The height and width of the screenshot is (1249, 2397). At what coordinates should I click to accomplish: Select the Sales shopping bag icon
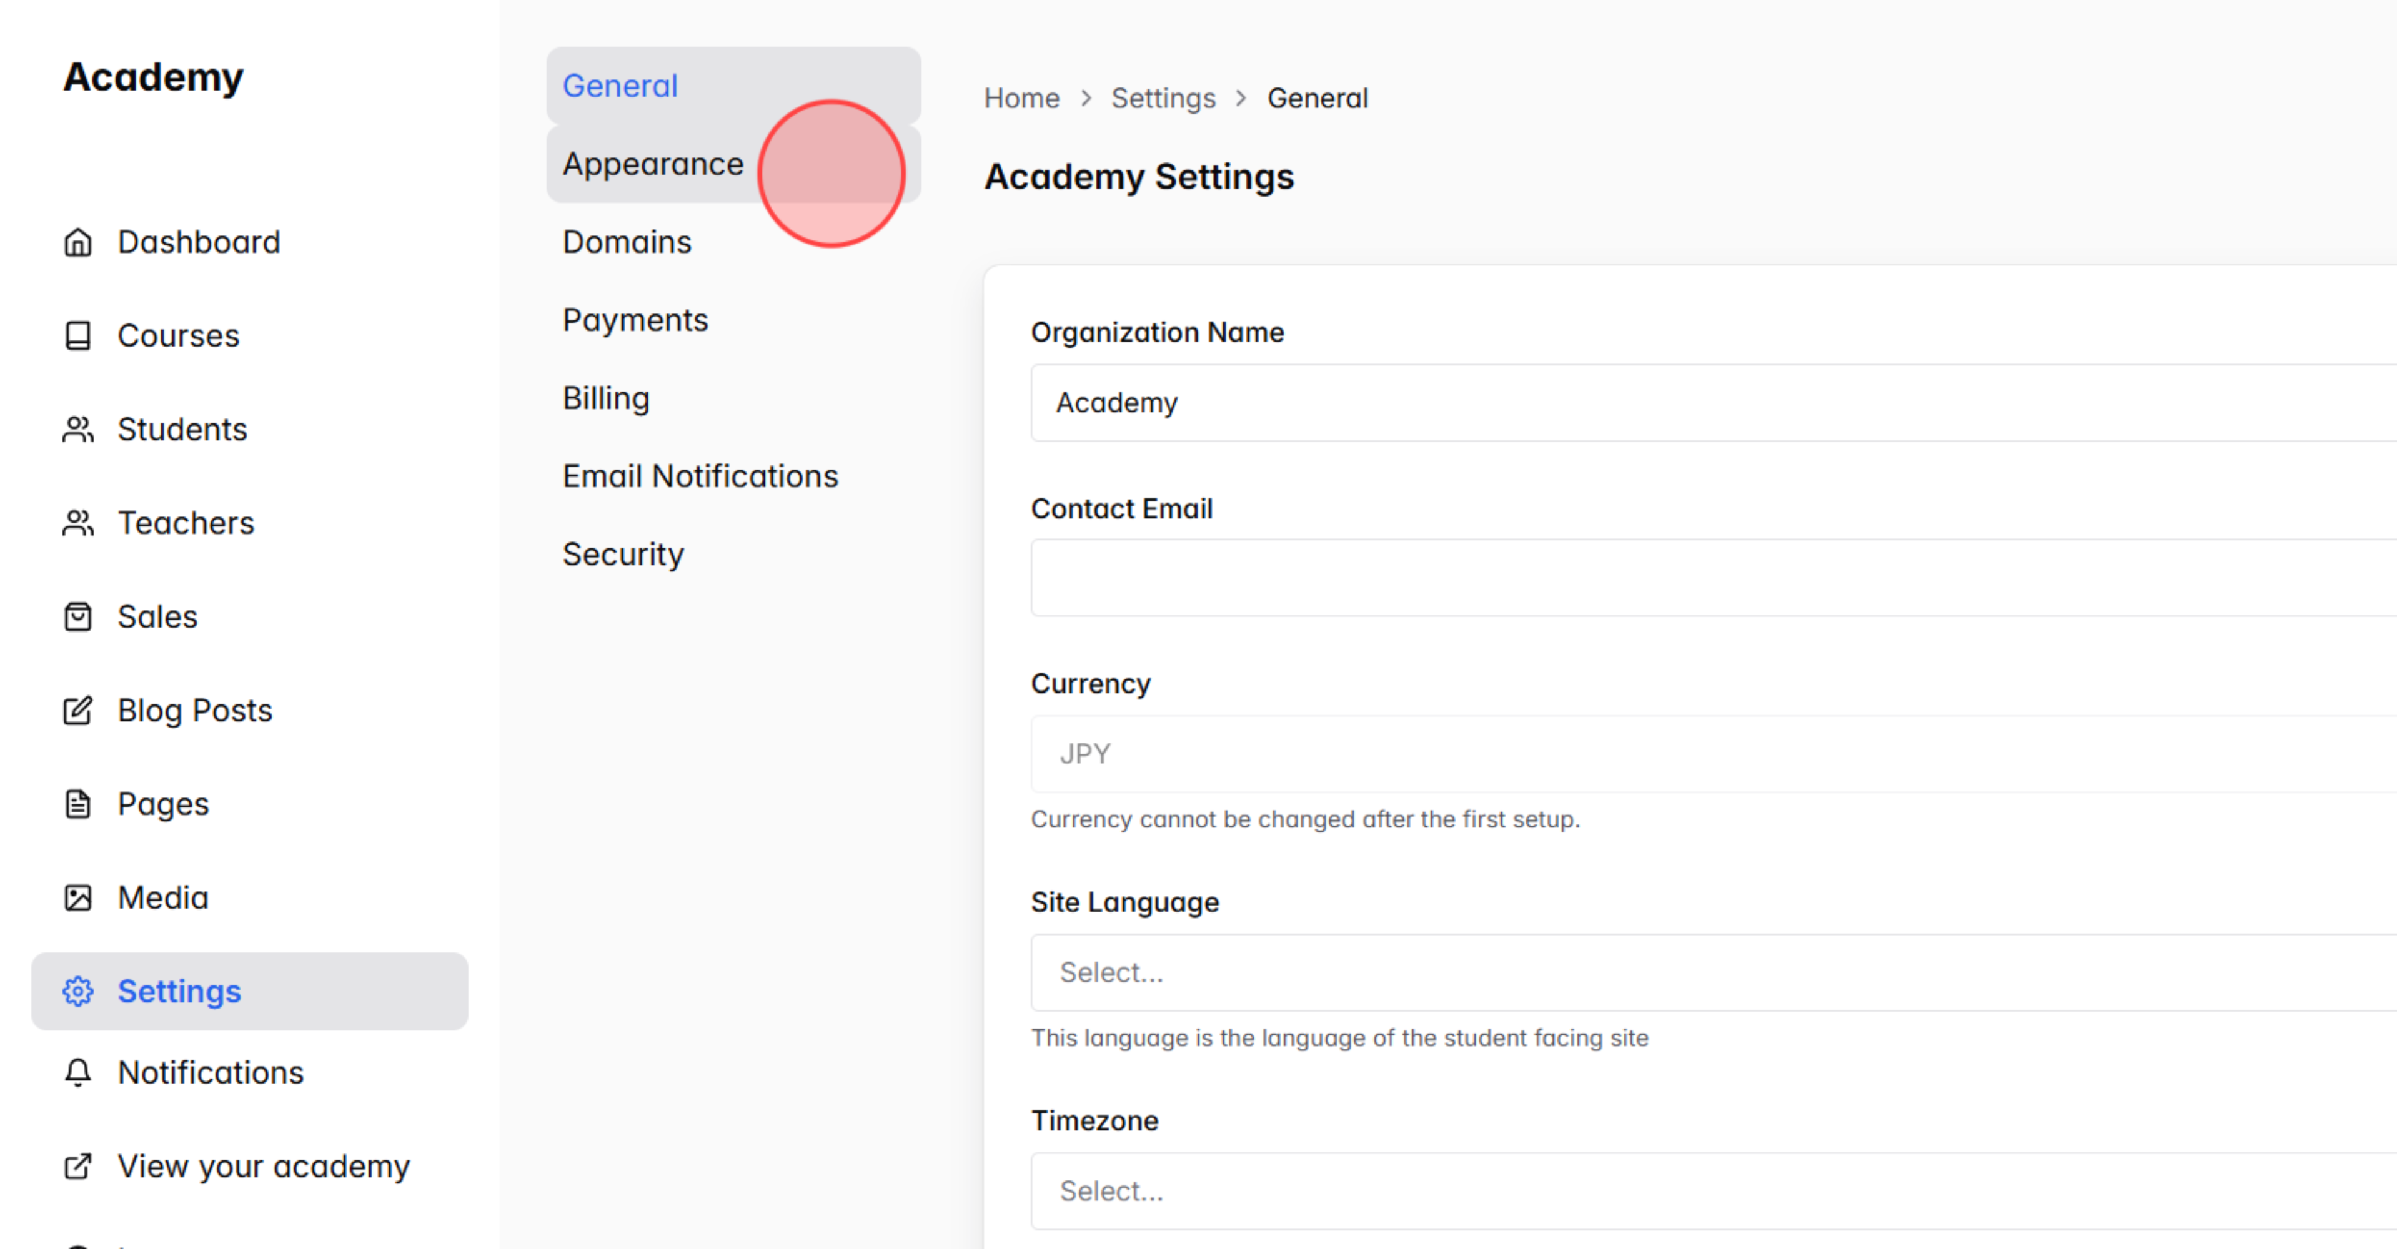78,616
